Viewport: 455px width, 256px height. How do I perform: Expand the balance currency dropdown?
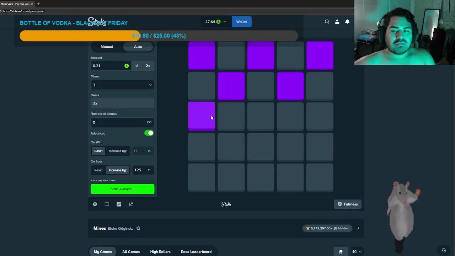[x=225, y=22]
